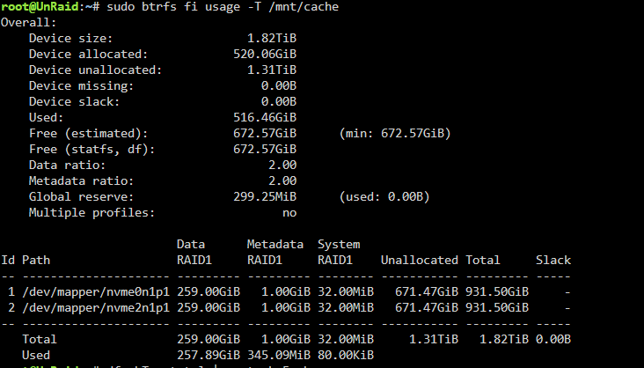Click the 'Used:' label in Overall section
Viewport: 644px width, 368px height.
pos(46,118)
